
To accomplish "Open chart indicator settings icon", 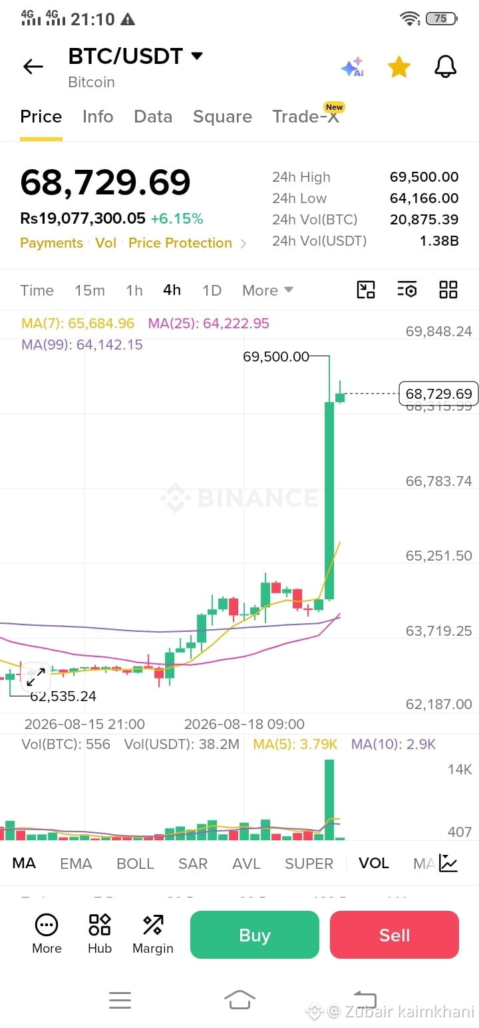I will point(406,290).
